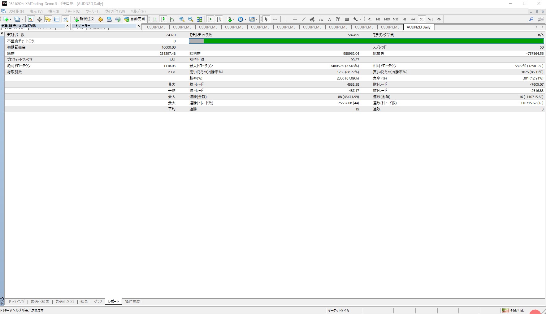
Task: Click the profiles toolbar icon
Action: pyautogui.click(x=17, y=19)
